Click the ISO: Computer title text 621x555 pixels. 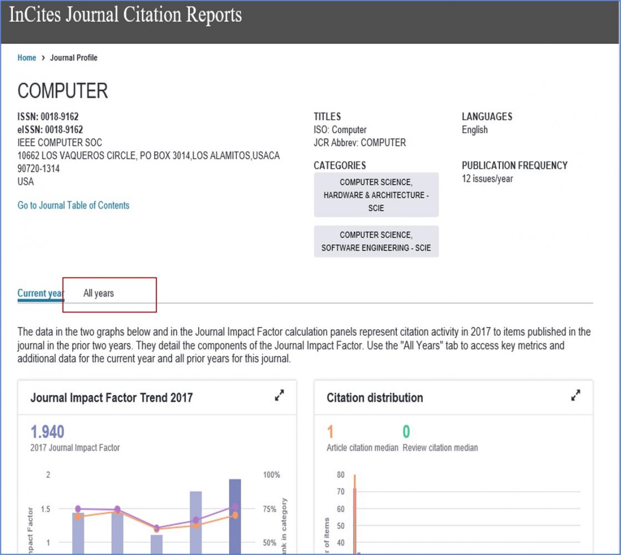click(x=340, y=129)
